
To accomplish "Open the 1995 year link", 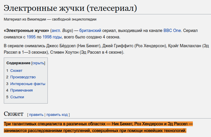I will click(x=31, y=37).
